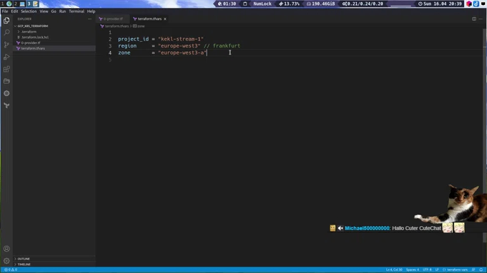
Task: Expand the .terraform folder
Action: point(29,32)
